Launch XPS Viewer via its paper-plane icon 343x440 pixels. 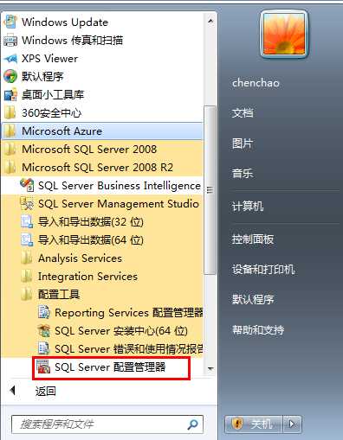[x=10, y=59]
